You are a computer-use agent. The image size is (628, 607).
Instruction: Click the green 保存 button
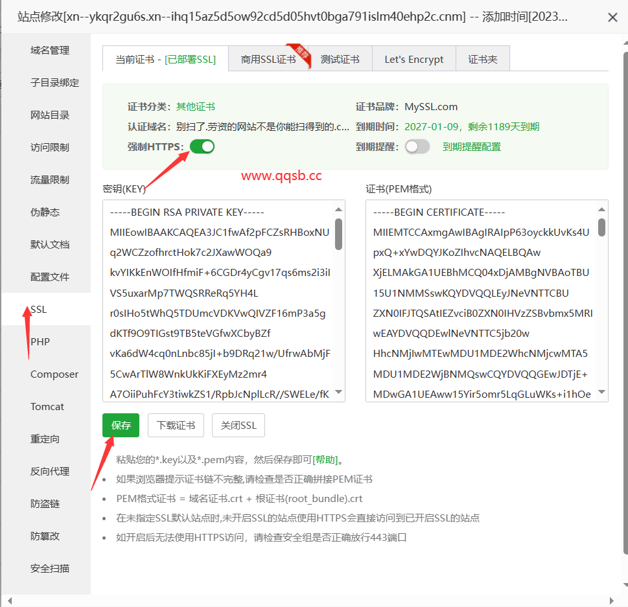pos(121,426)
